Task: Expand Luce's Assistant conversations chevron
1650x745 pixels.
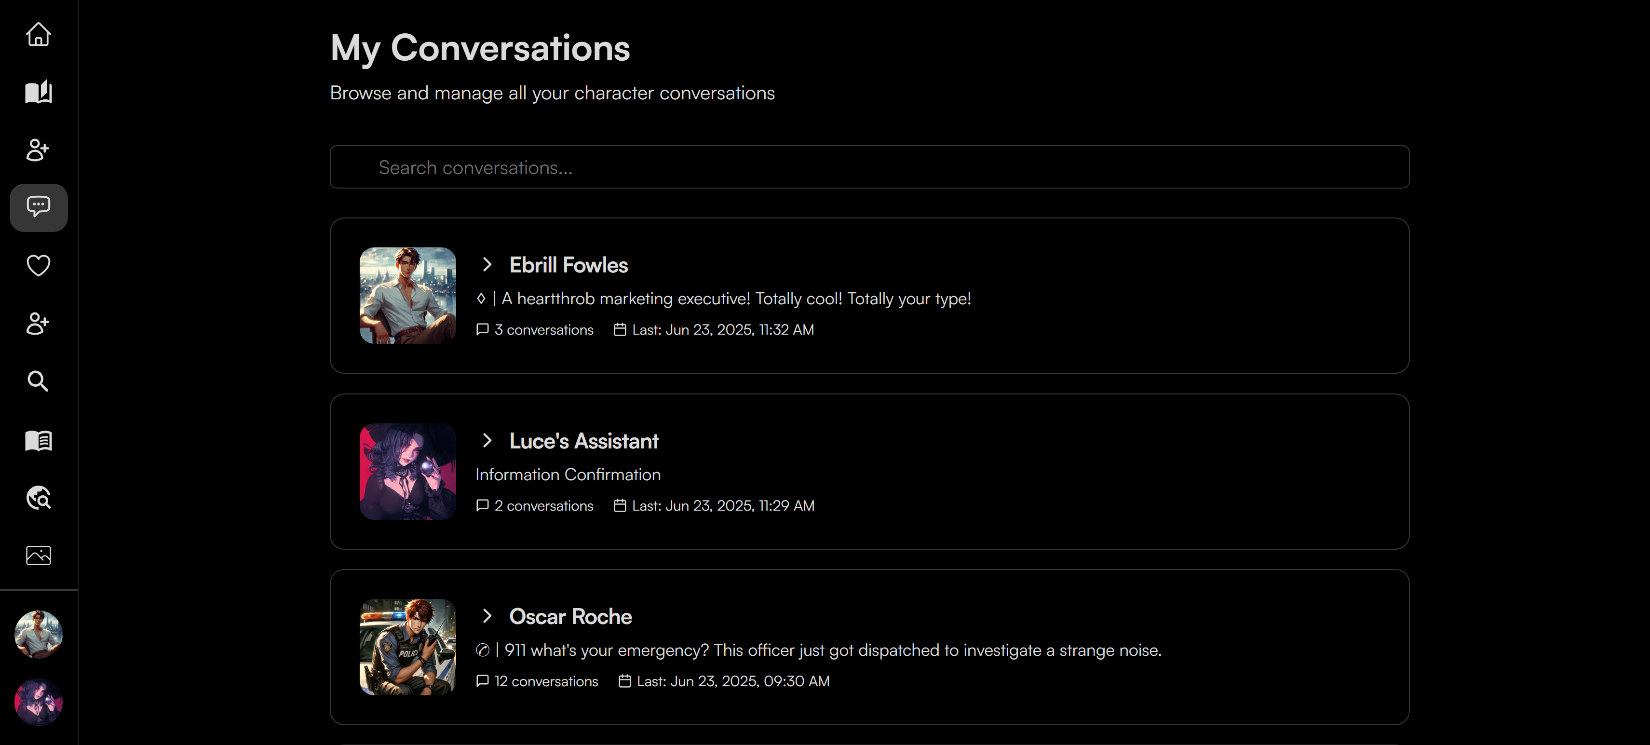Action: (487, 441)
